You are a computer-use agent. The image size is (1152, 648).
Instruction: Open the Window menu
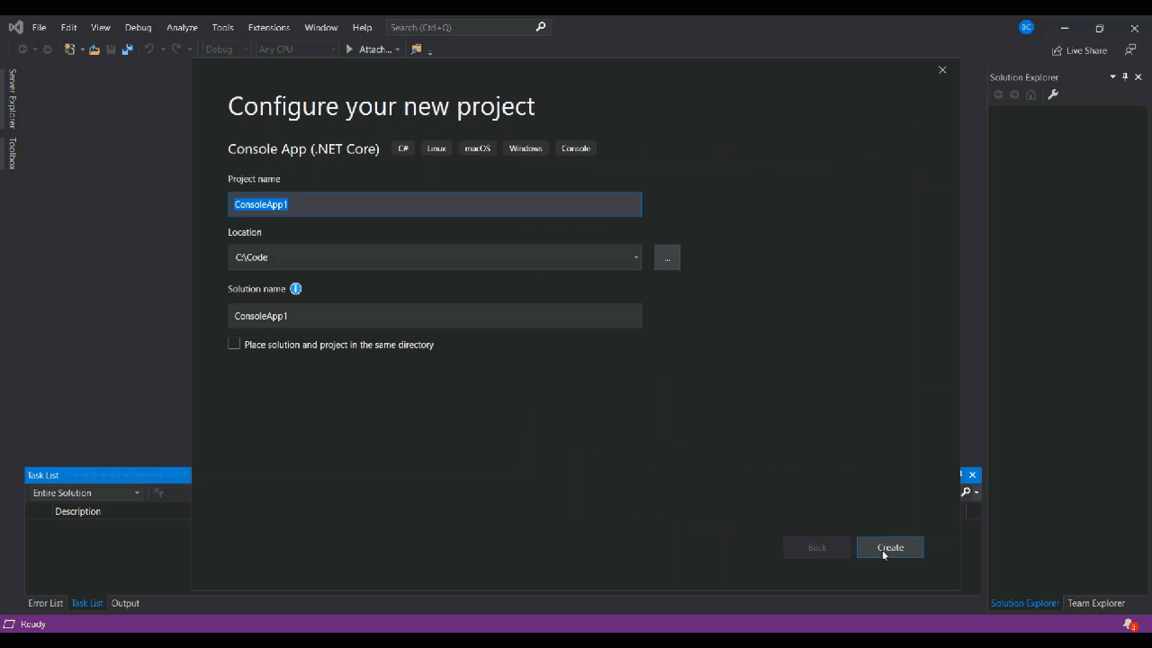(x=321, y=28)
